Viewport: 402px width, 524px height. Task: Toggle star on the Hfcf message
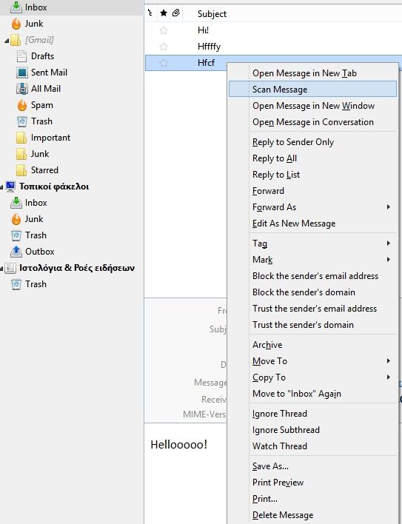[x=164, y=63]
